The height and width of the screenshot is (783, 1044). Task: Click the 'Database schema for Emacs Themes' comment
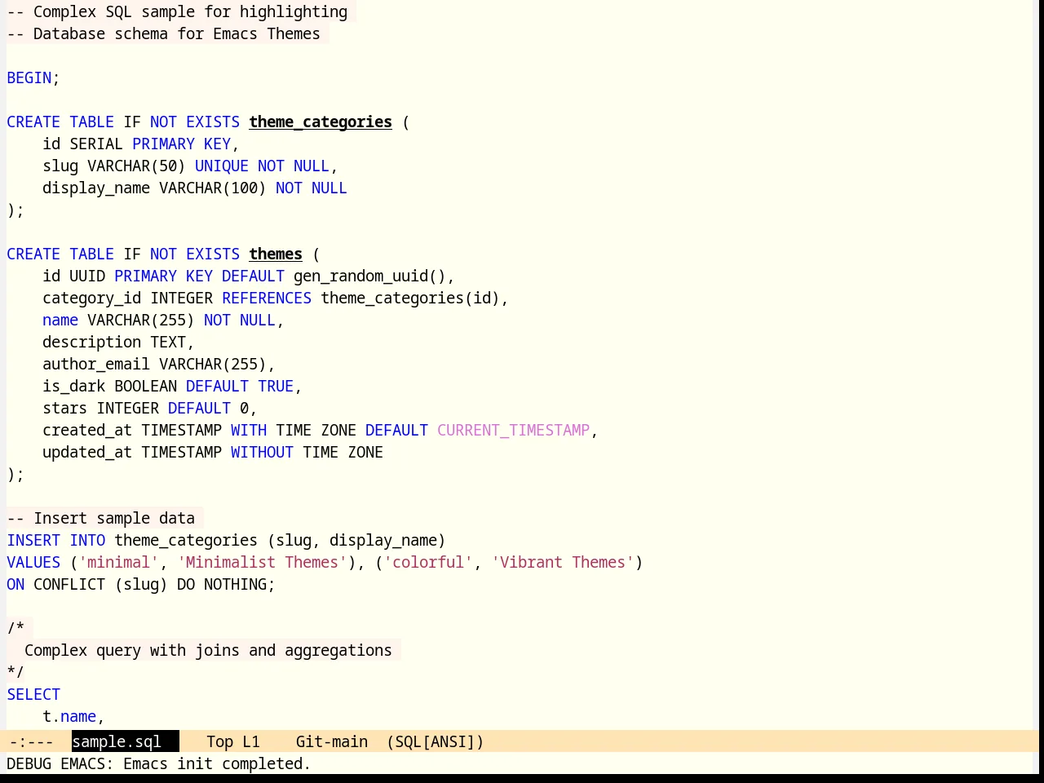click(x=164, y=33)
